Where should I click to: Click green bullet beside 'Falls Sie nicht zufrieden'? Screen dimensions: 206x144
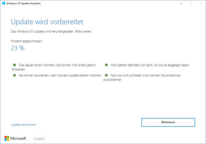point(106,75)
